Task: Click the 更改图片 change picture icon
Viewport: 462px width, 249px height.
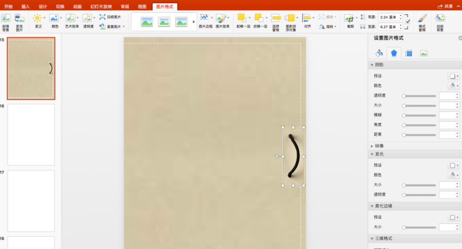Action: pos(19,19)
